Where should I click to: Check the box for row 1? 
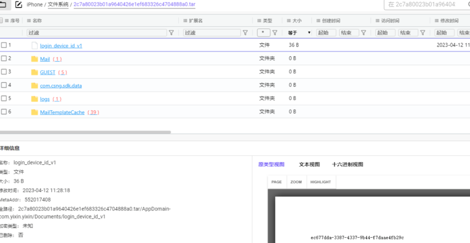4,45
